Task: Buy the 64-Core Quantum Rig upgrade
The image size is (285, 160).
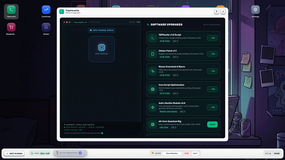Action: pos(212,124)
